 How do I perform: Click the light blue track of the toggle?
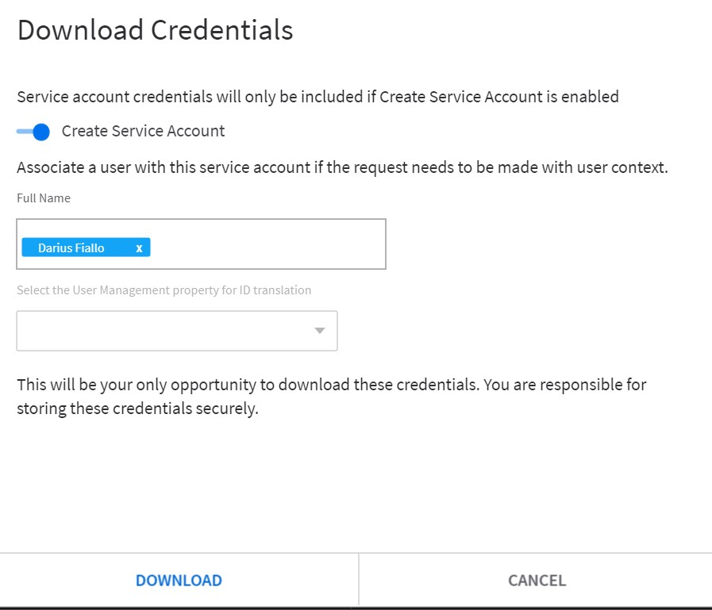(x=23, y=132)
